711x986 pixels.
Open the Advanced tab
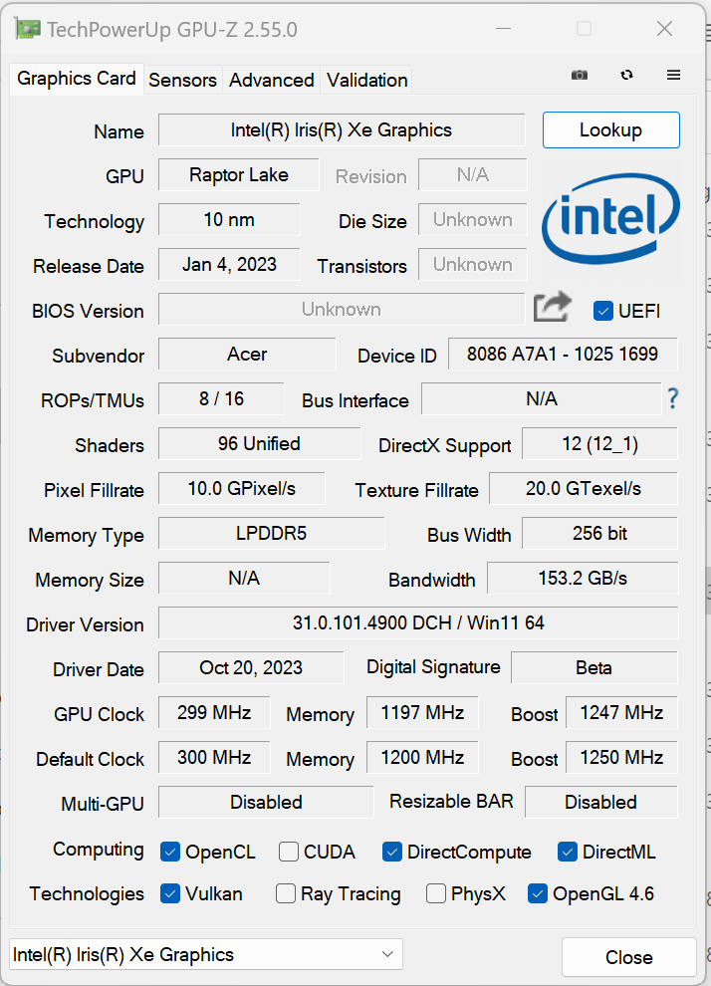pos(271,80)
